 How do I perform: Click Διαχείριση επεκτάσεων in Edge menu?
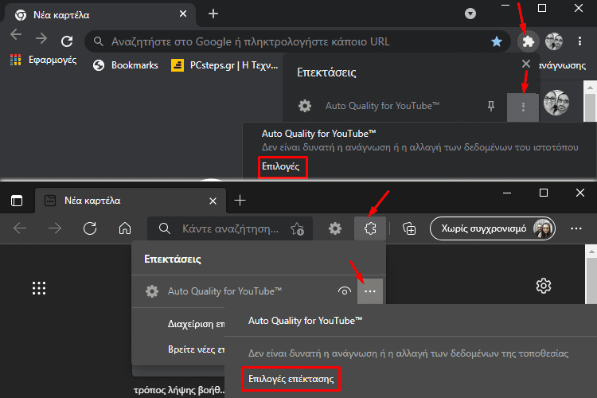tap(196, 324)
